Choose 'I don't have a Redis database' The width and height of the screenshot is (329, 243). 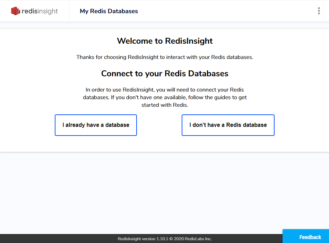click(x=228, y=125)
